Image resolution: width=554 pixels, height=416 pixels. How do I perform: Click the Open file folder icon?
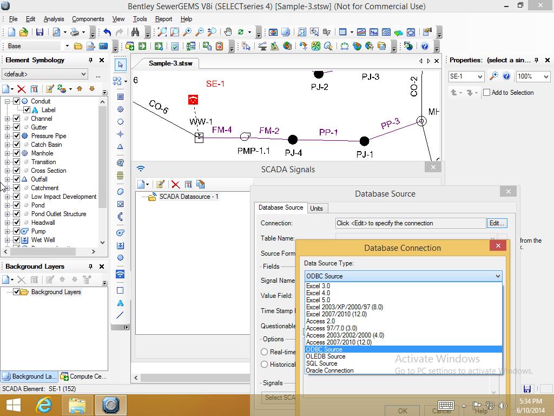point(24,32)
